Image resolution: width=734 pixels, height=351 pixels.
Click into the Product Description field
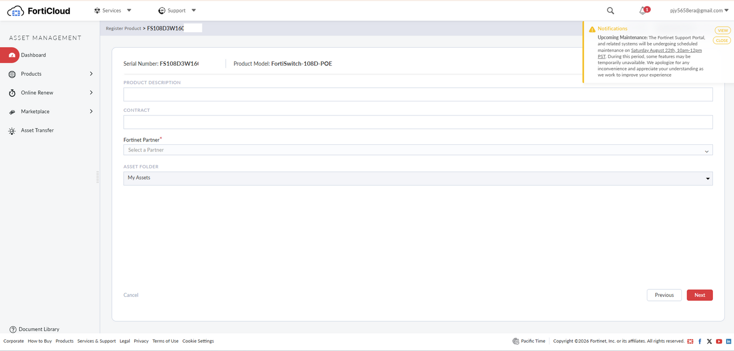click(418, 94)
